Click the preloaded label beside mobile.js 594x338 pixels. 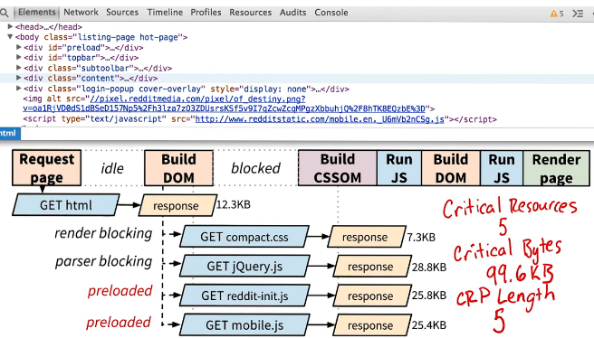point(119,322)
